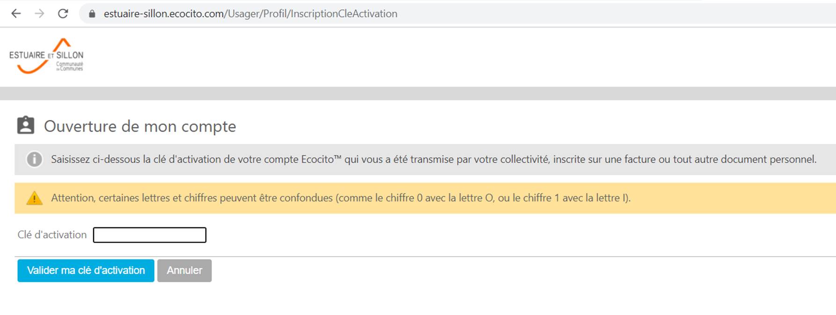The width and height of the screenshot is (836, 315).
Task: Go back with the browser back arrow
Action: 16,14
